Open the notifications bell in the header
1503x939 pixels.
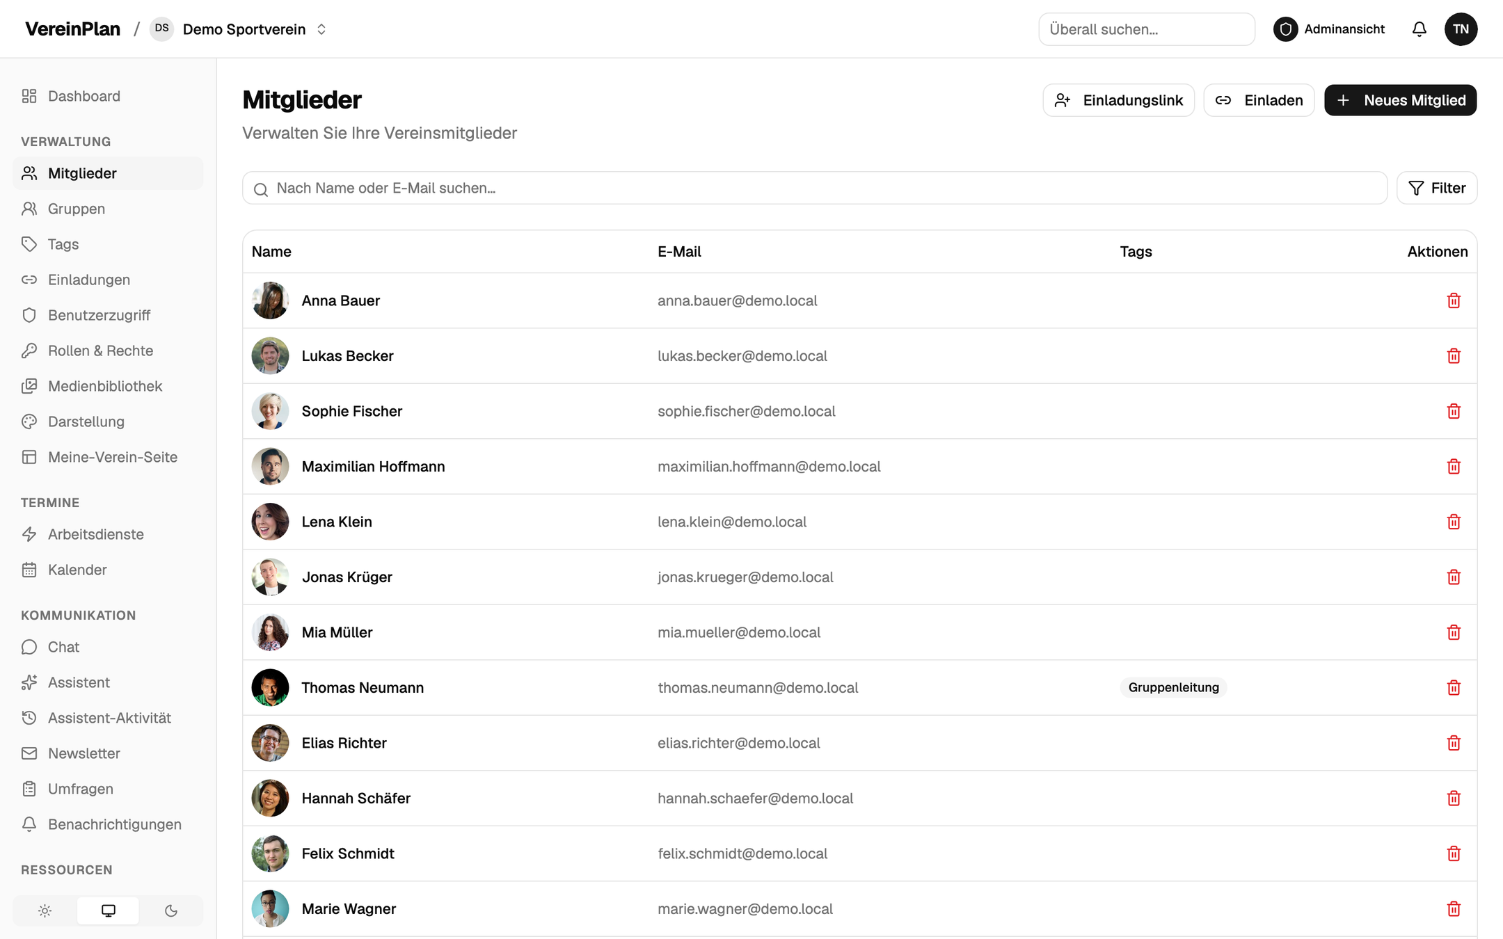(x=1419, y=29)
